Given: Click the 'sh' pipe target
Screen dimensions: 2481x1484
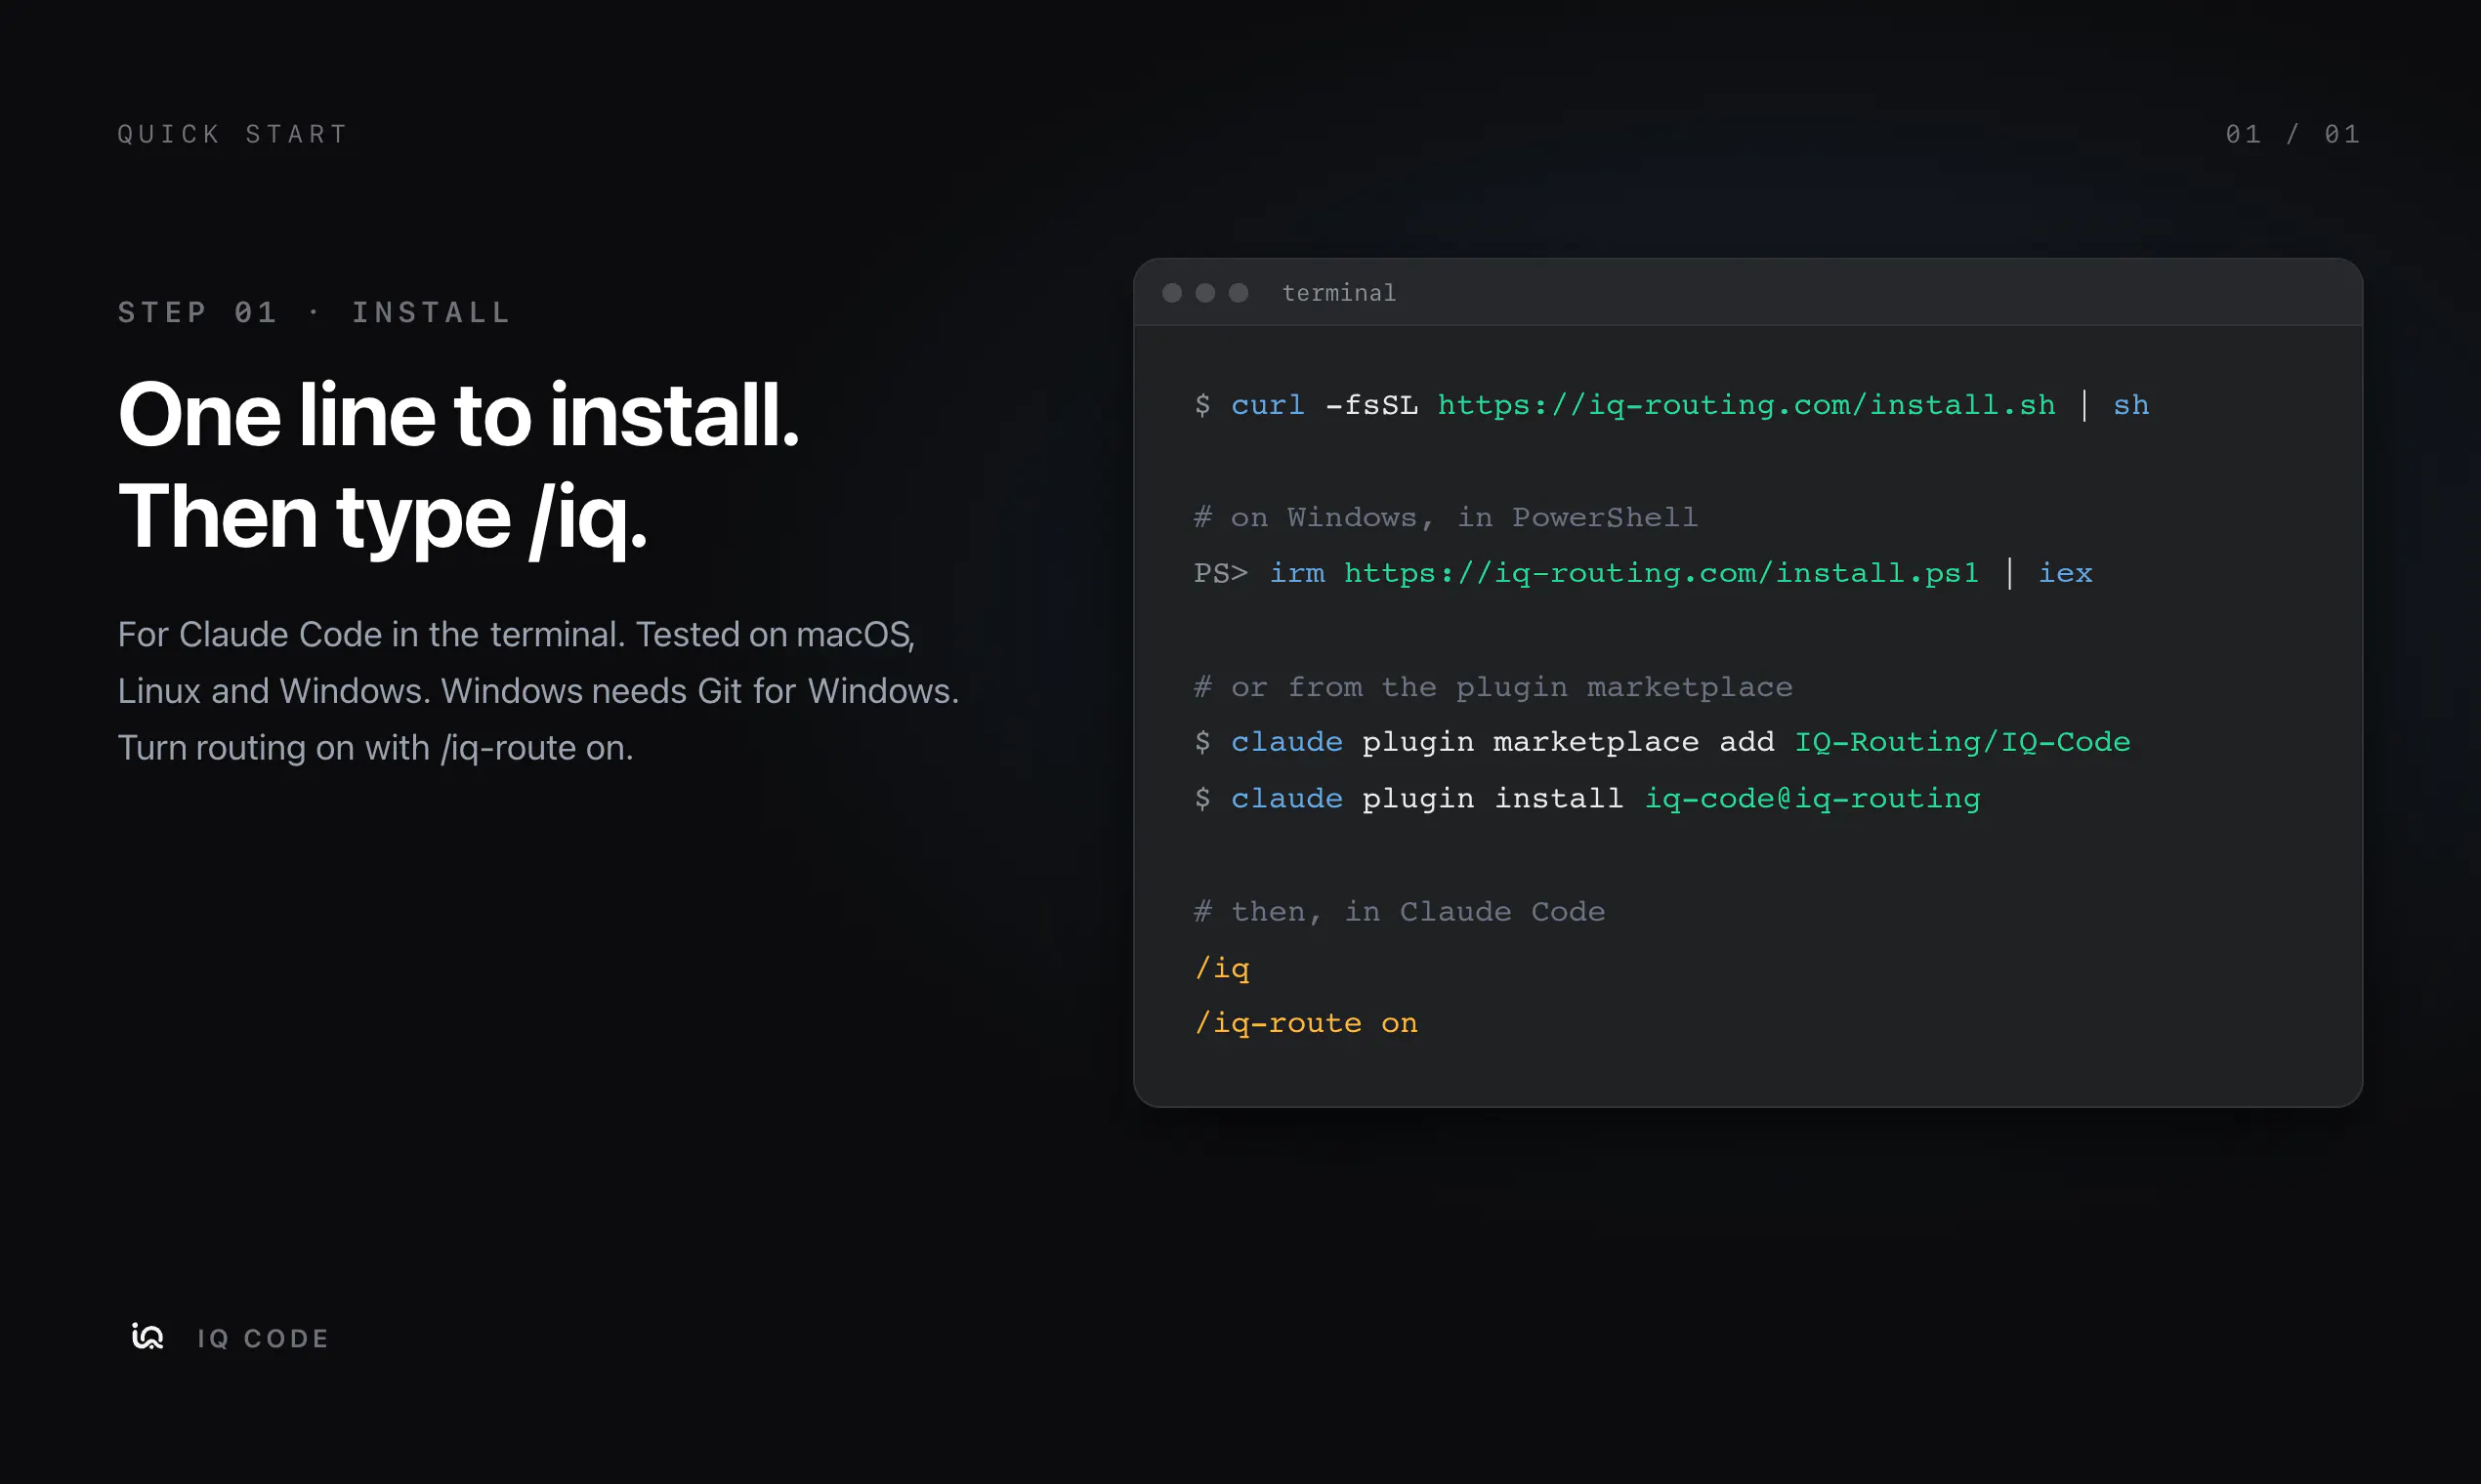Looking at the screenshot, I should 2131,405.
